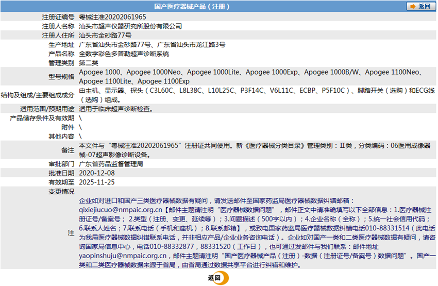Select the composition text listing probes C3L60C

coord(257,95)
